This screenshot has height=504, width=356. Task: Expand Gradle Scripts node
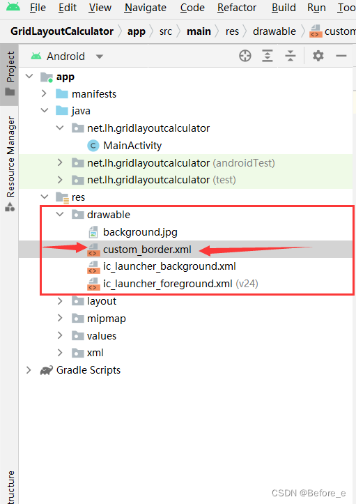pyautogui.click(x=29, y=370)
